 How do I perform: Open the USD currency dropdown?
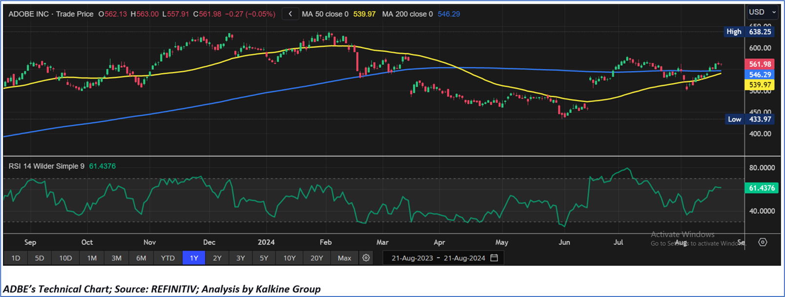pyautogui.click(x=763, y=12)
